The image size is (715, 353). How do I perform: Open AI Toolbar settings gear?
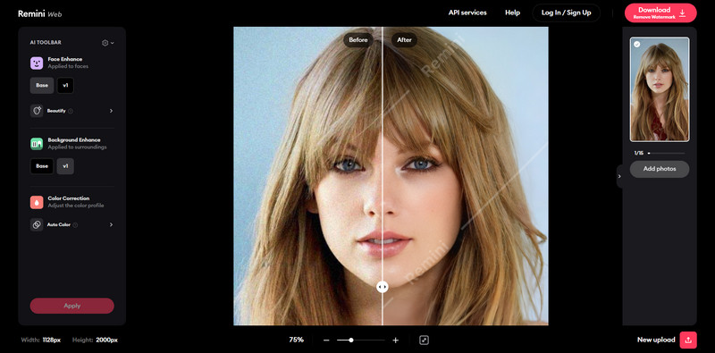(x=105, y=43)
